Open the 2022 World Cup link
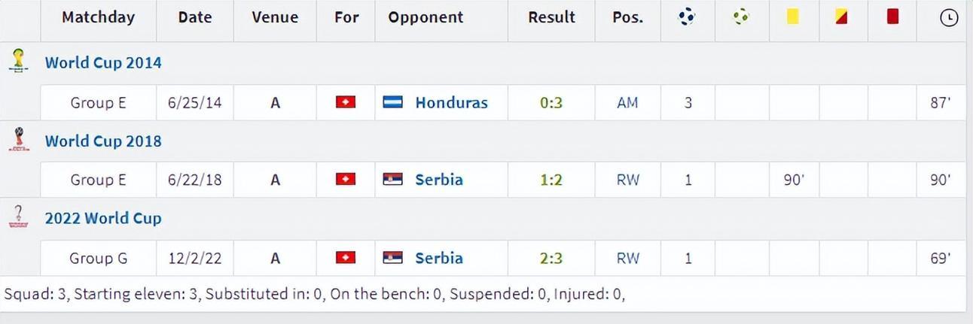Viewport: 973px width, 324px height. click(103, 219)
